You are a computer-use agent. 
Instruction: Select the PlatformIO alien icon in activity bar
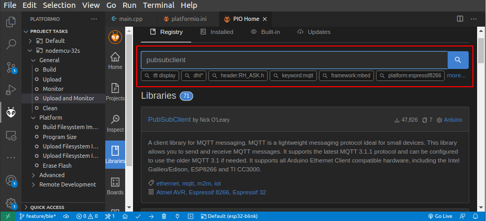tap(11, 113)
